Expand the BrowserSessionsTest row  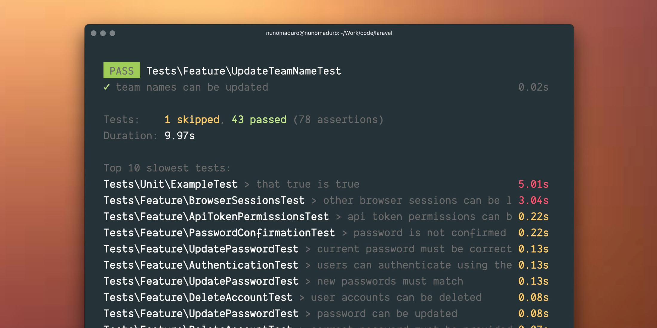pyautogui.click(x=204, y=200)
